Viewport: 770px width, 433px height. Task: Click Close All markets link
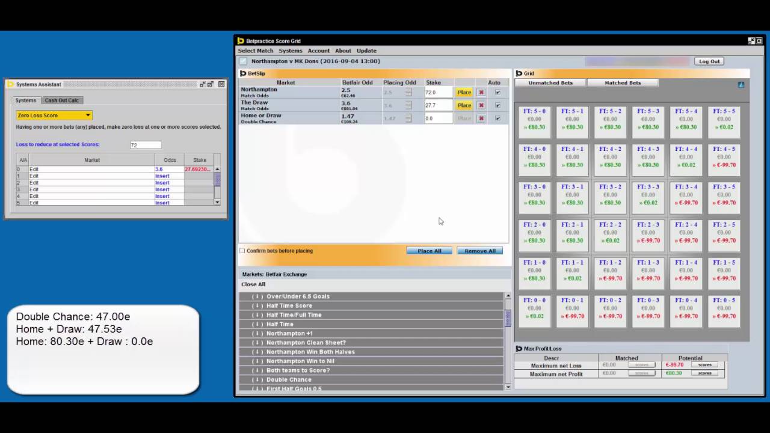tap(253, 284)
